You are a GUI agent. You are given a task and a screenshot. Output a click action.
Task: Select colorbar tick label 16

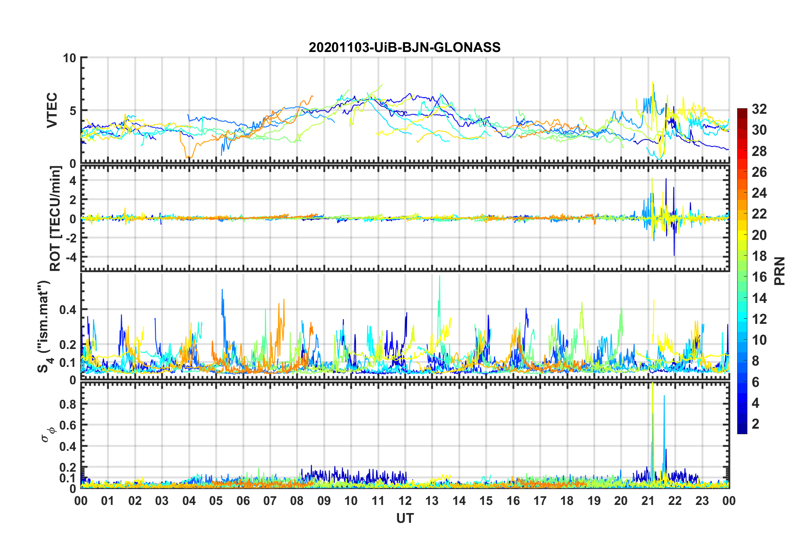tap(759, 277)
